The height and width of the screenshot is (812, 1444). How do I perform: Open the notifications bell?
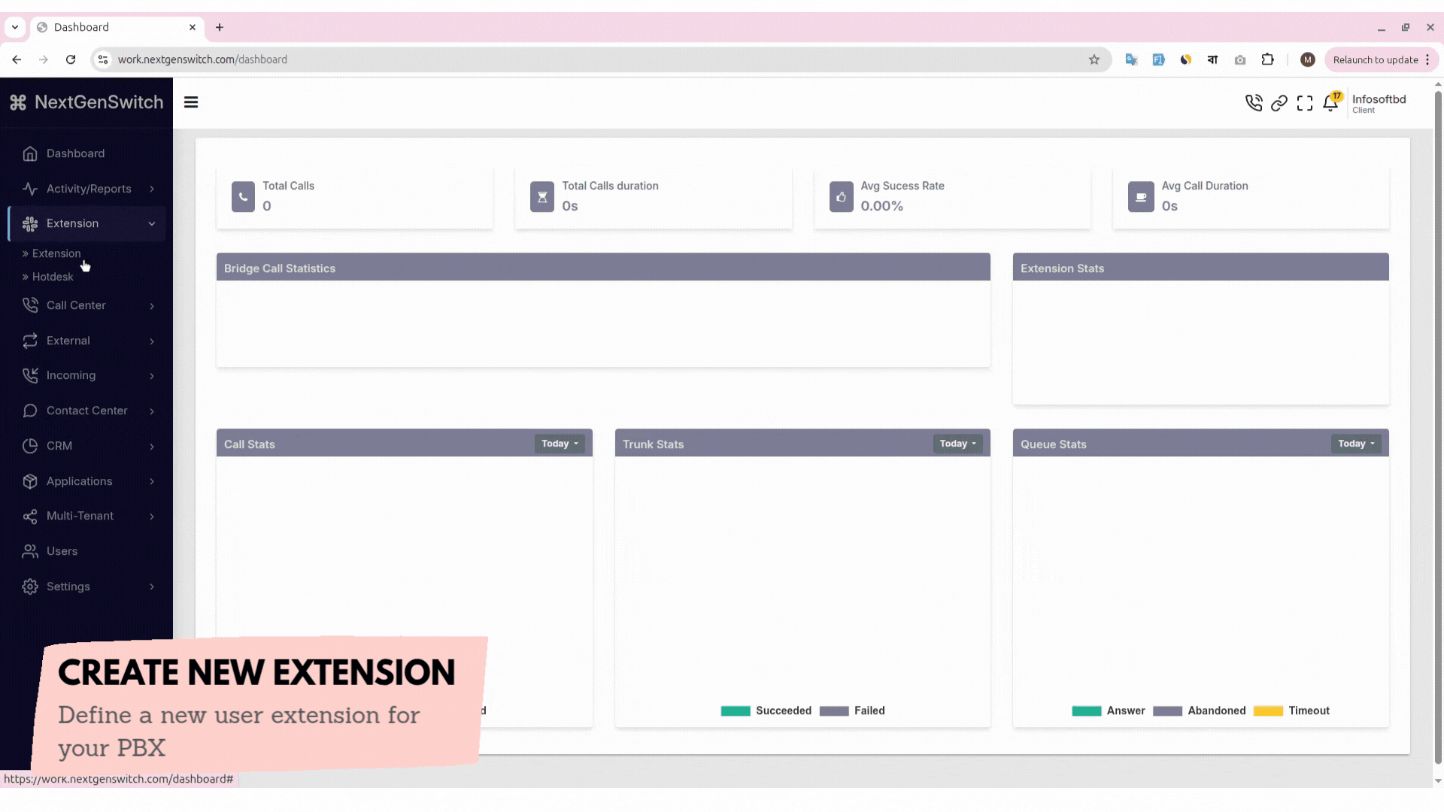coord(1330,103)
